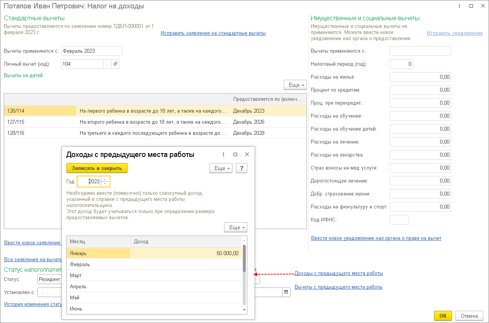Click the Декабрь 2026 cell
The image size is (489, 323).
click(x=268, y=122)
